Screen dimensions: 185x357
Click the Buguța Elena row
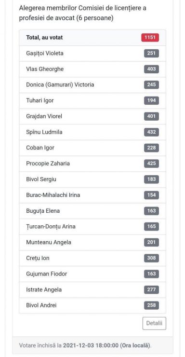pos(92,211)
